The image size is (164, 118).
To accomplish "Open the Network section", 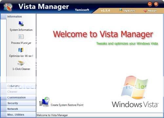I will pos(18,109).
